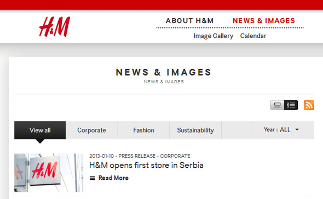
Task: Expand the Year: ALL dropdown
Action: [x=282, y=130]
